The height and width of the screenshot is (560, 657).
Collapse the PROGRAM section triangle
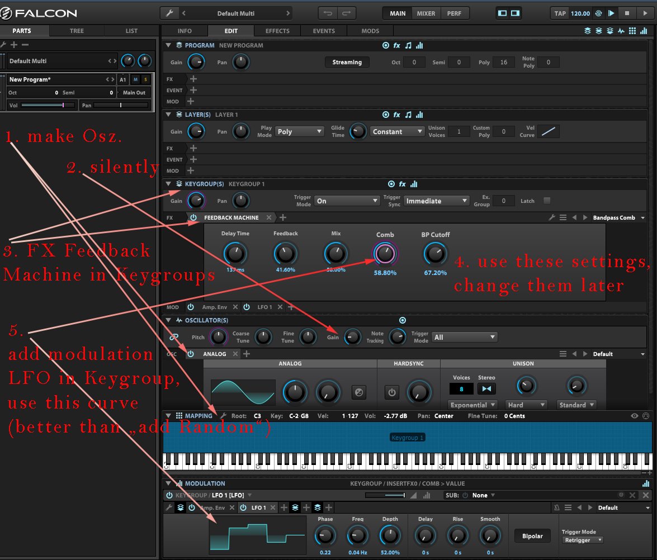pos(168,45)
